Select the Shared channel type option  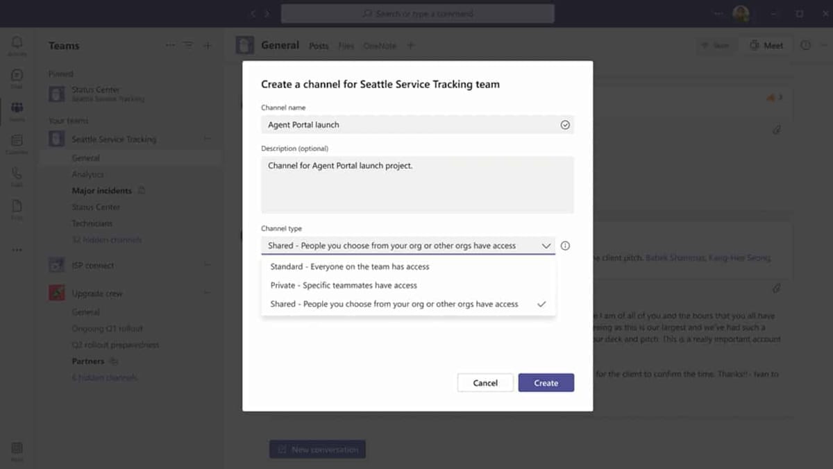pyautogui.click(x=394, y=304)
